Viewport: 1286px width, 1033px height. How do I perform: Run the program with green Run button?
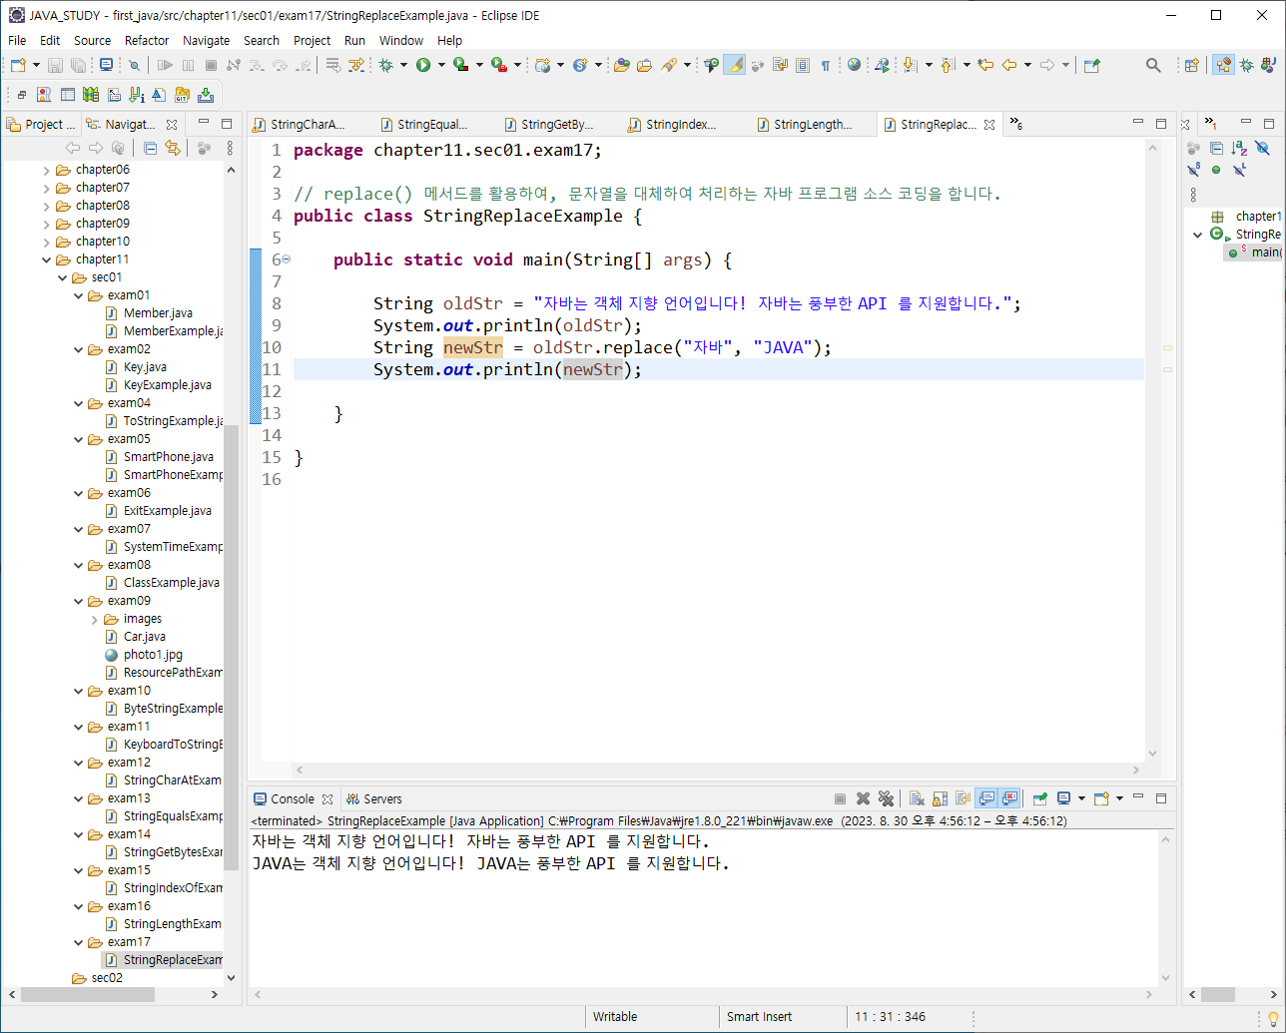tap(423, 65)
